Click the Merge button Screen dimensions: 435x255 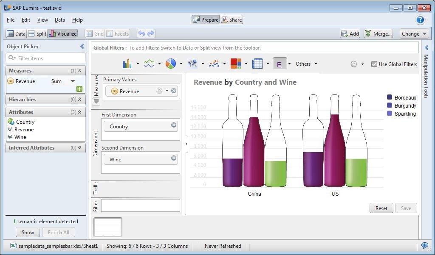379,34
